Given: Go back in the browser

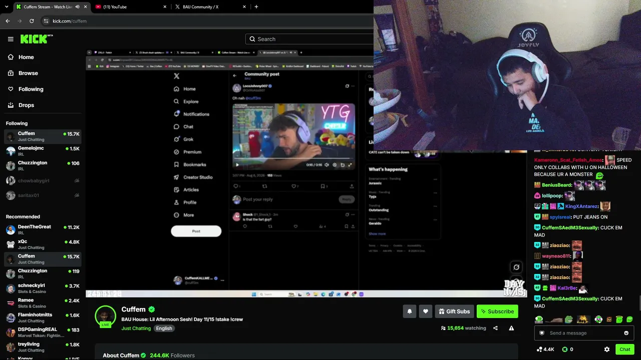Looking at the screenshot, I should 8,21.
